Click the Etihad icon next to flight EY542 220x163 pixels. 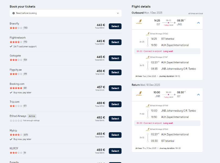point(147,34)
